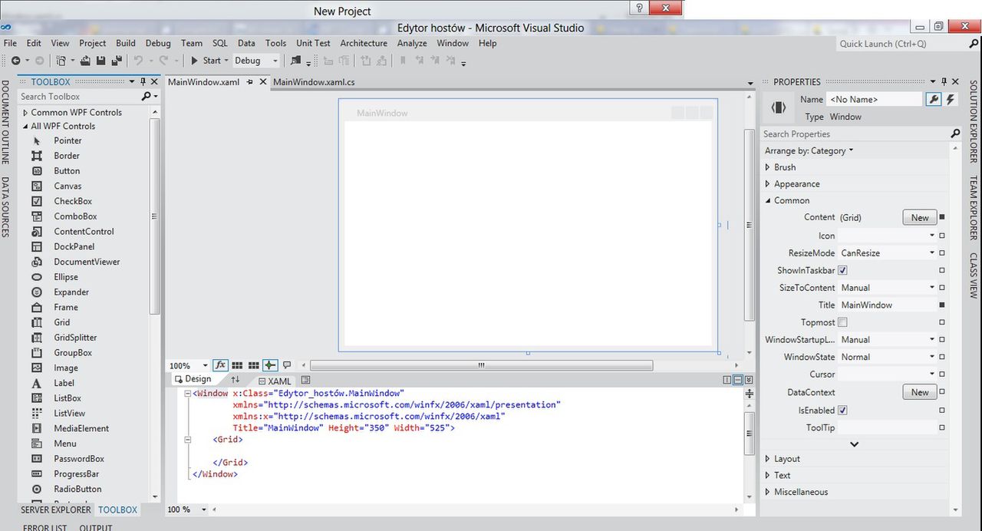Toggle the IsEnabled checkbox
The image size is (982, 531).
click(x=842, y=411)
